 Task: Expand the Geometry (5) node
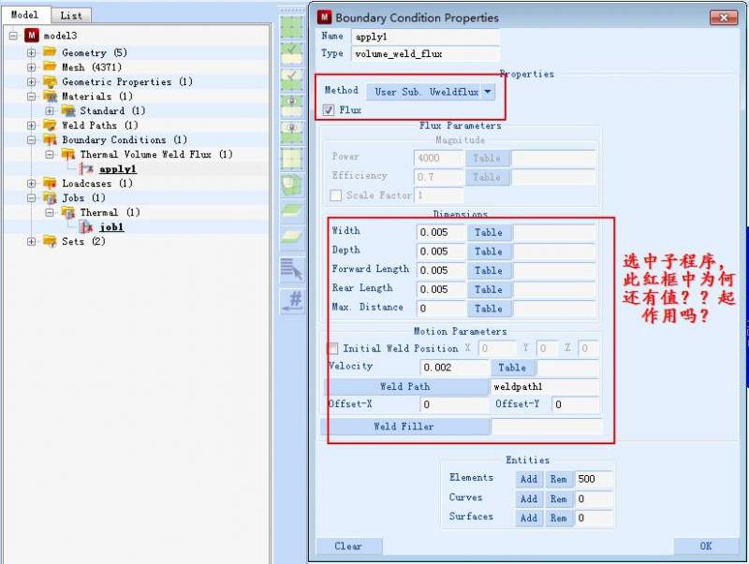pos(32,52)
